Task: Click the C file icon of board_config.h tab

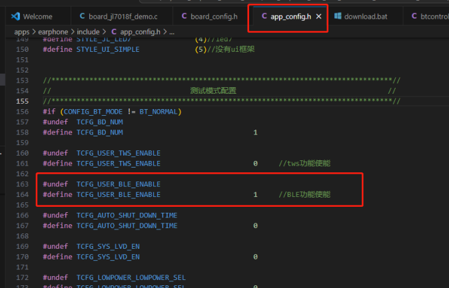Action: click(x=184, y=17)
